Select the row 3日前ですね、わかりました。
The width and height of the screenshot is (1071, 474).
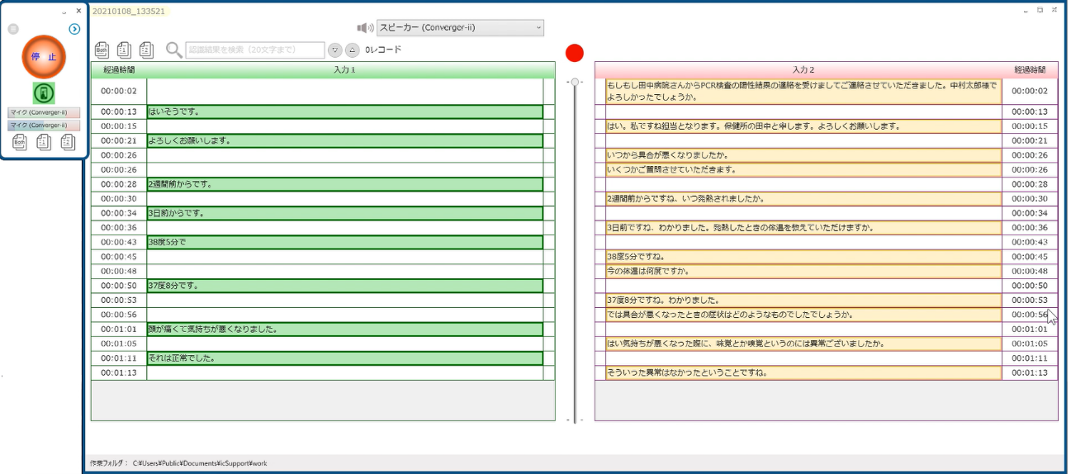click(803, 227)
